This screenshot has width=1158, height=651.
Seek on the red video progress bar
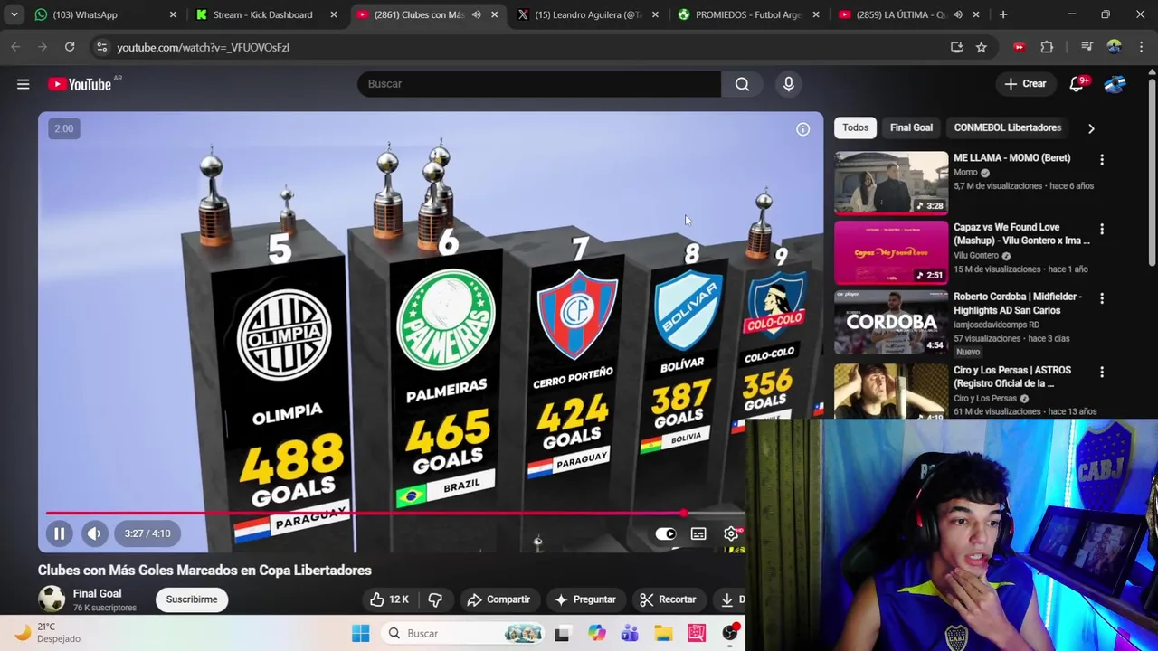pos(395,514)
